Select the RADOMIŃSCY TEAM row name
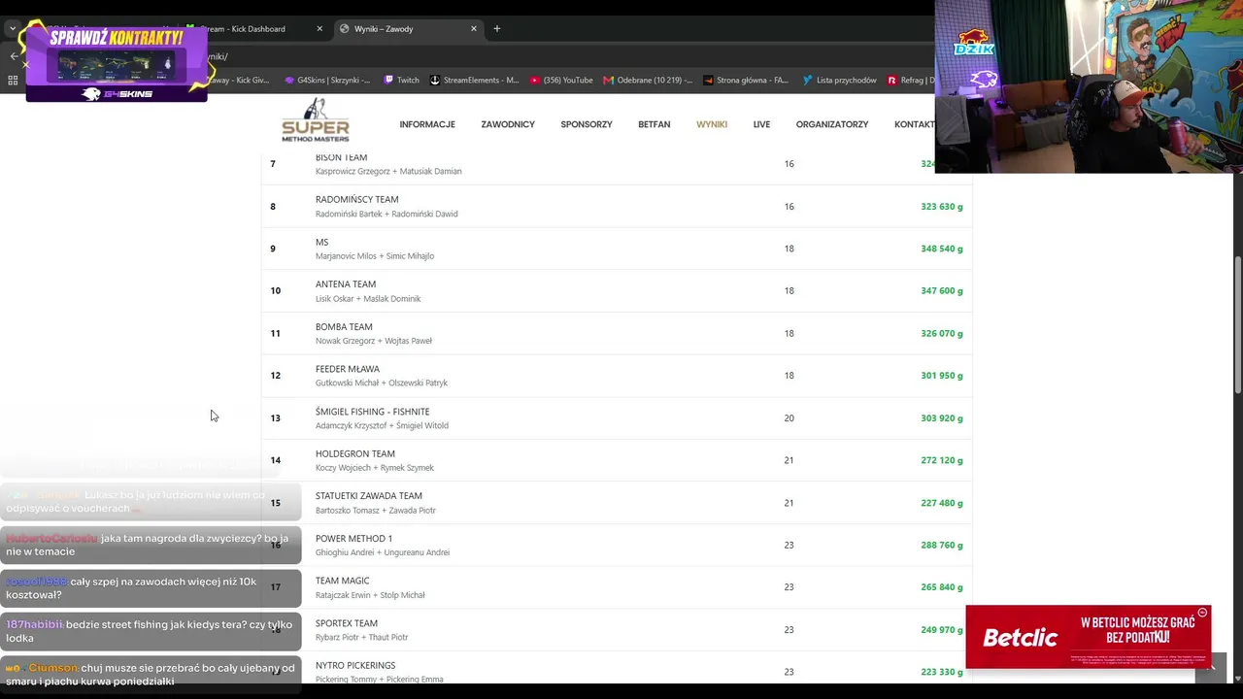 coord(356,199)
